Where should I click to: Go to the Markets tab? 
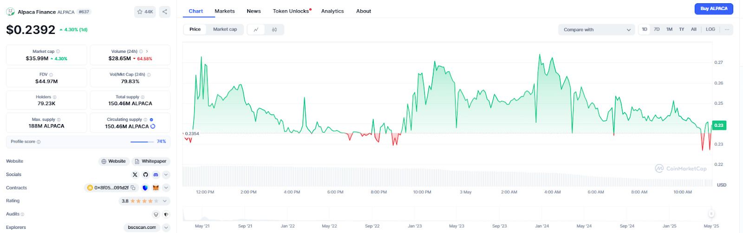tap(225, 11)
